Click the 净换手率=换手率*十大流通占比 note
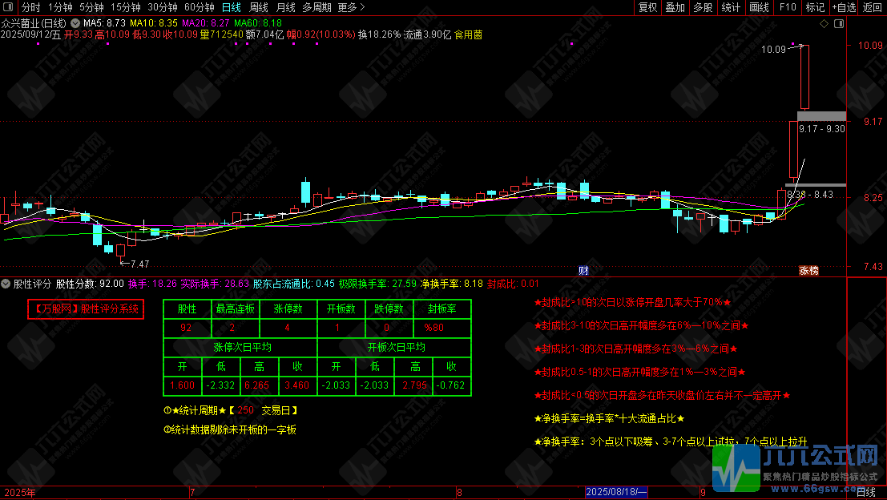 point(609,418)
